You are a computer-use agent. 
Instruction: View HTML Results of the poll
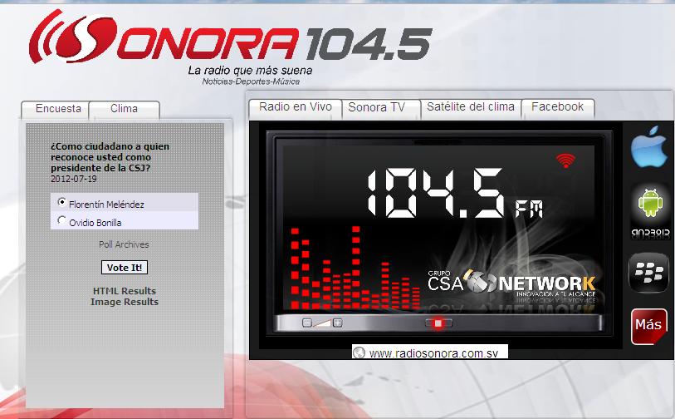tap(125, 291)
